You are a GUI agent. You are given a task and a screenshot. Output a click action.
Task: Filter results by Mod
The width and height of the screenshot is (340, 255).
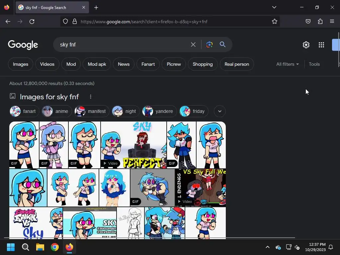pyautogui.click(x=71, y=64)
